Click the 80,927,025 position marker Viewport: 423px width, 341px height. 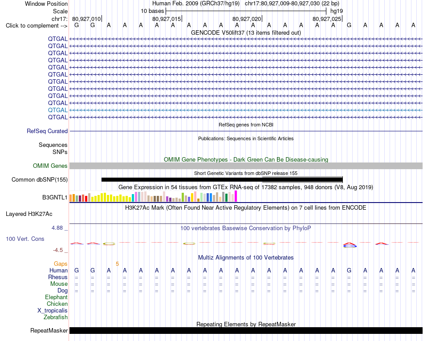(327, 19)
